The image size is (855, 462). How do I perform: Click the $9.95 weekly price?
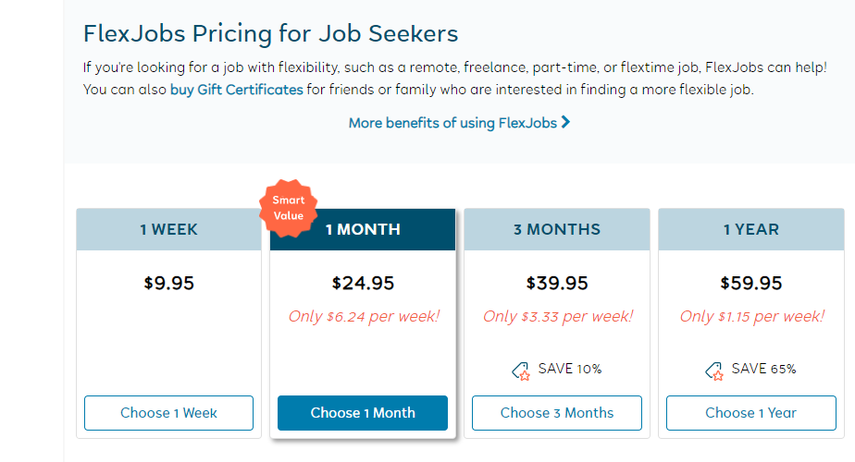pos(168,284)
